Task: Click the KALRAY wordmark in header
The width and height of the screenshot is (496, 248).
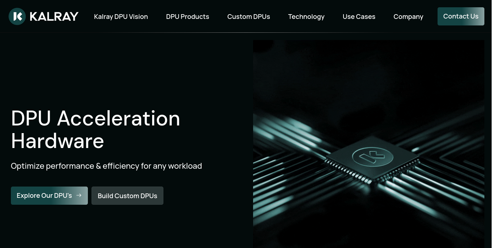Action: (54, 16)
